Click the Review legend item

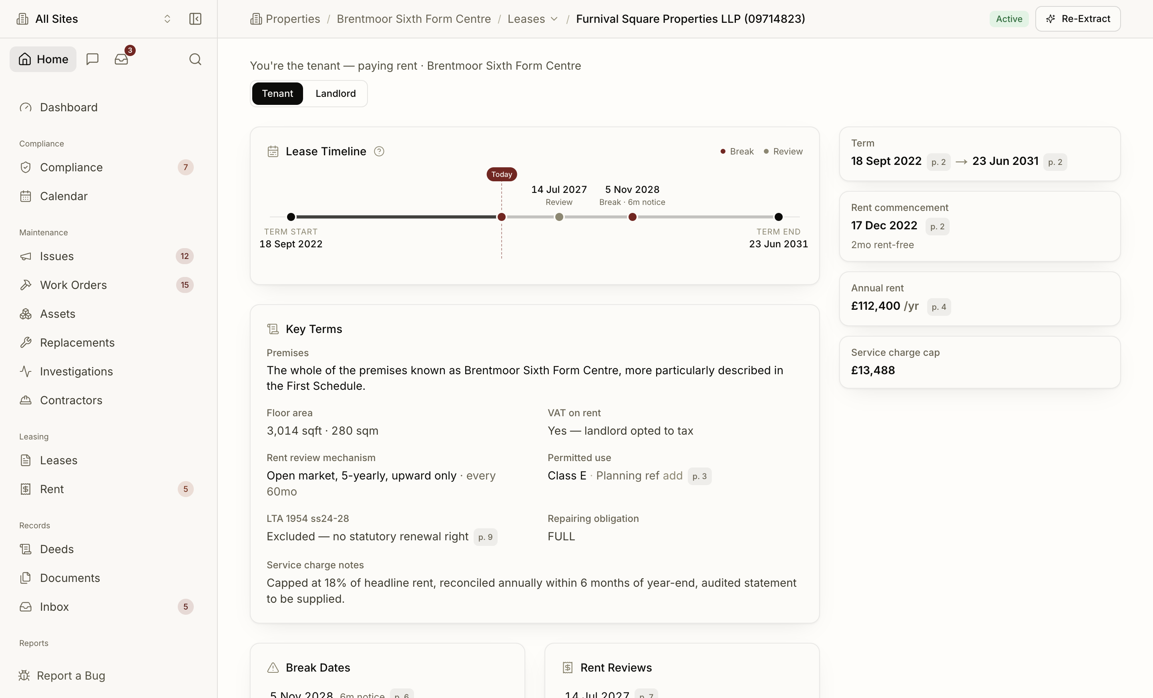783,151
